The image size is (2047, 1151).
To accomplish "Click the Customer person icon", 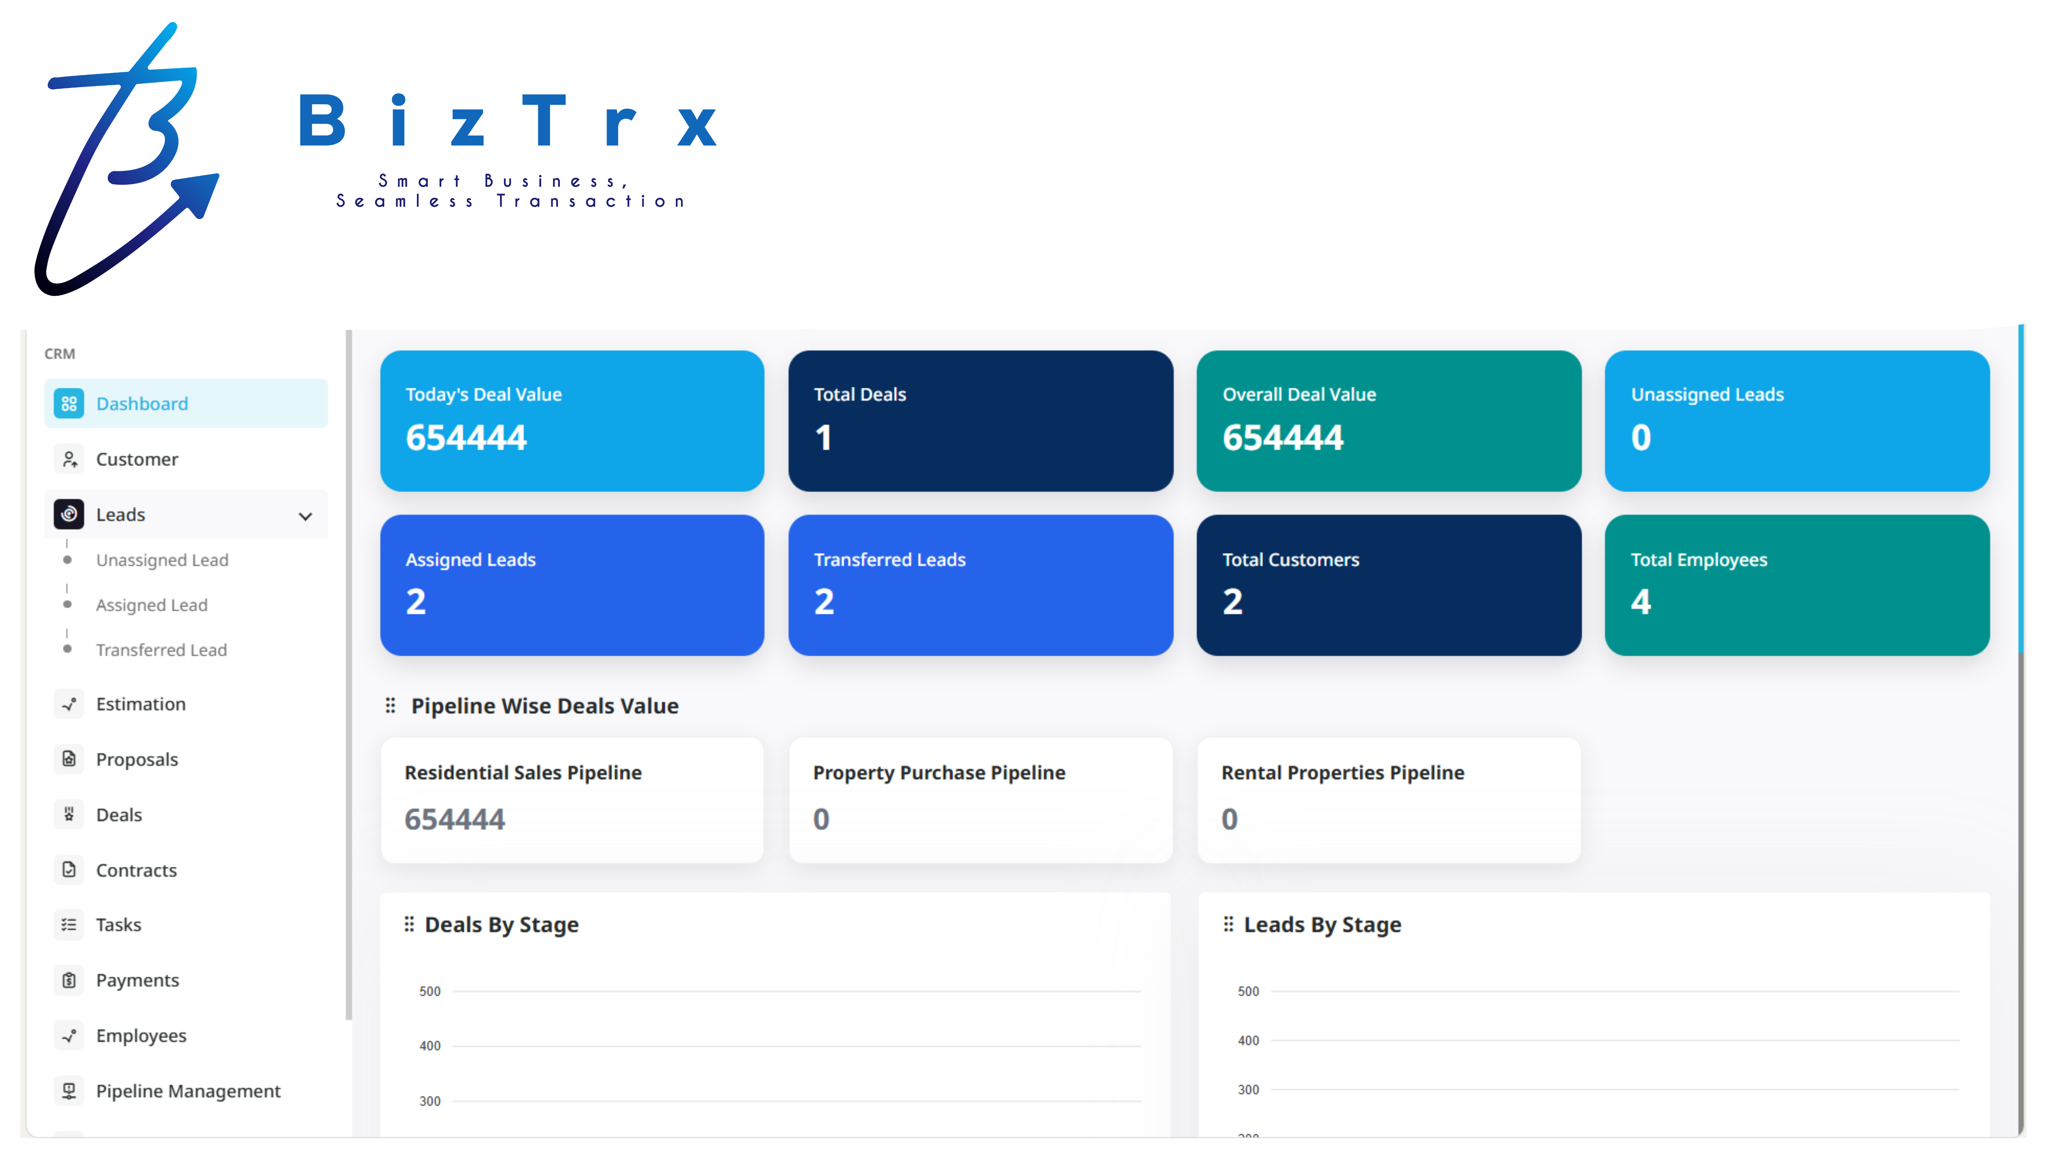I will click(69, 459).
